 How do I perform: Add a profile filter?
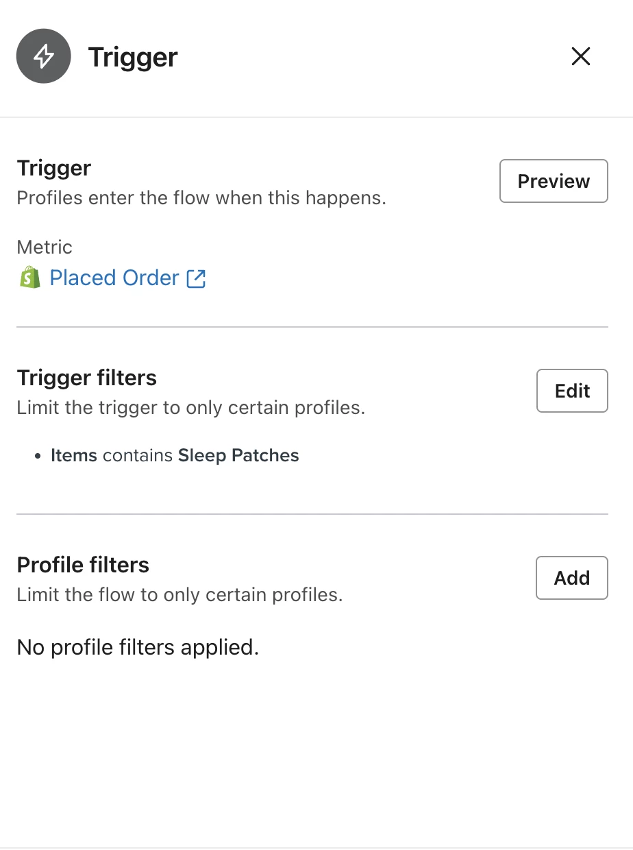pos(572,578)
